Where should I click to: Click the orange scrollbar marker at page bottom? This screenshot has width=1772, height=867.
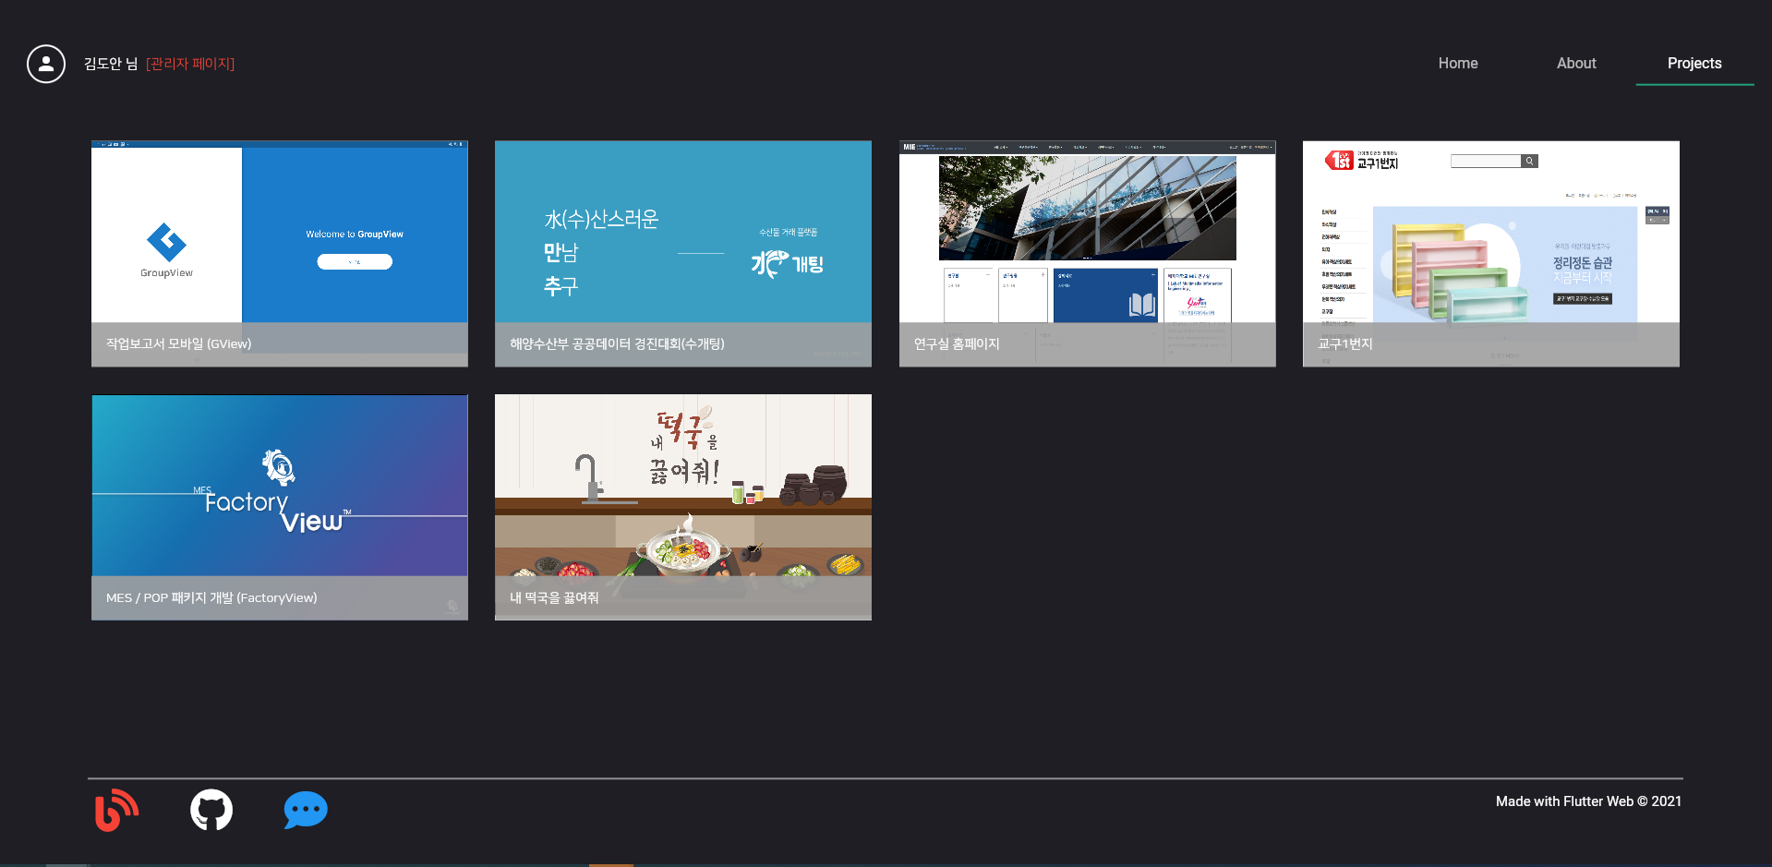(x=609, y=862)
